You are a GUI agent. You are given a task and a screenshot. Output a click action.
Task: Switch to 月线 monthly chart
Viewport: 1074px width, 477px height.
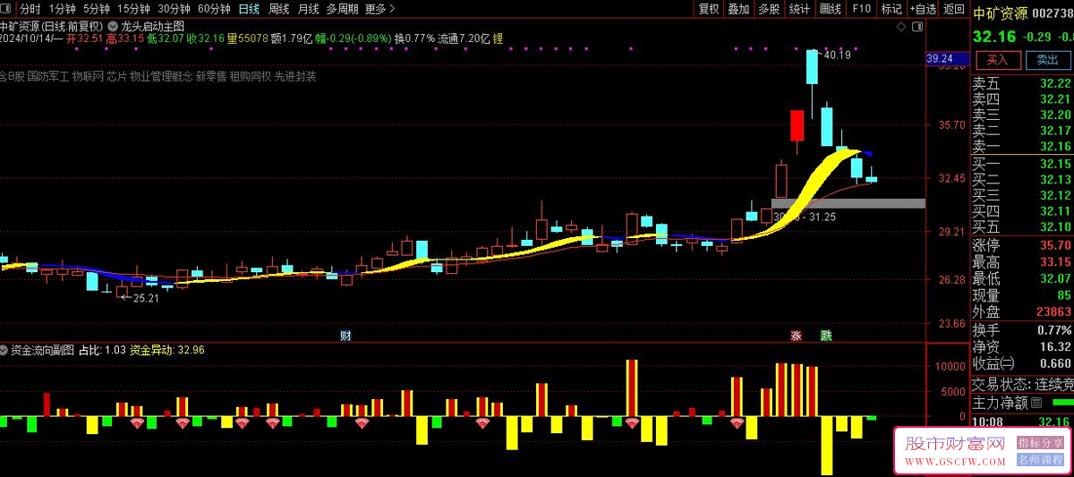click(308, 9)
